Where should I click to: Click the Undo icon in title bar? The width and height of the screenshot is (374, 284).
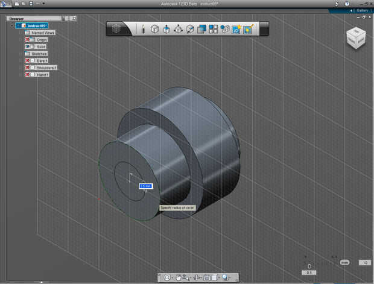tap(38, 4)
